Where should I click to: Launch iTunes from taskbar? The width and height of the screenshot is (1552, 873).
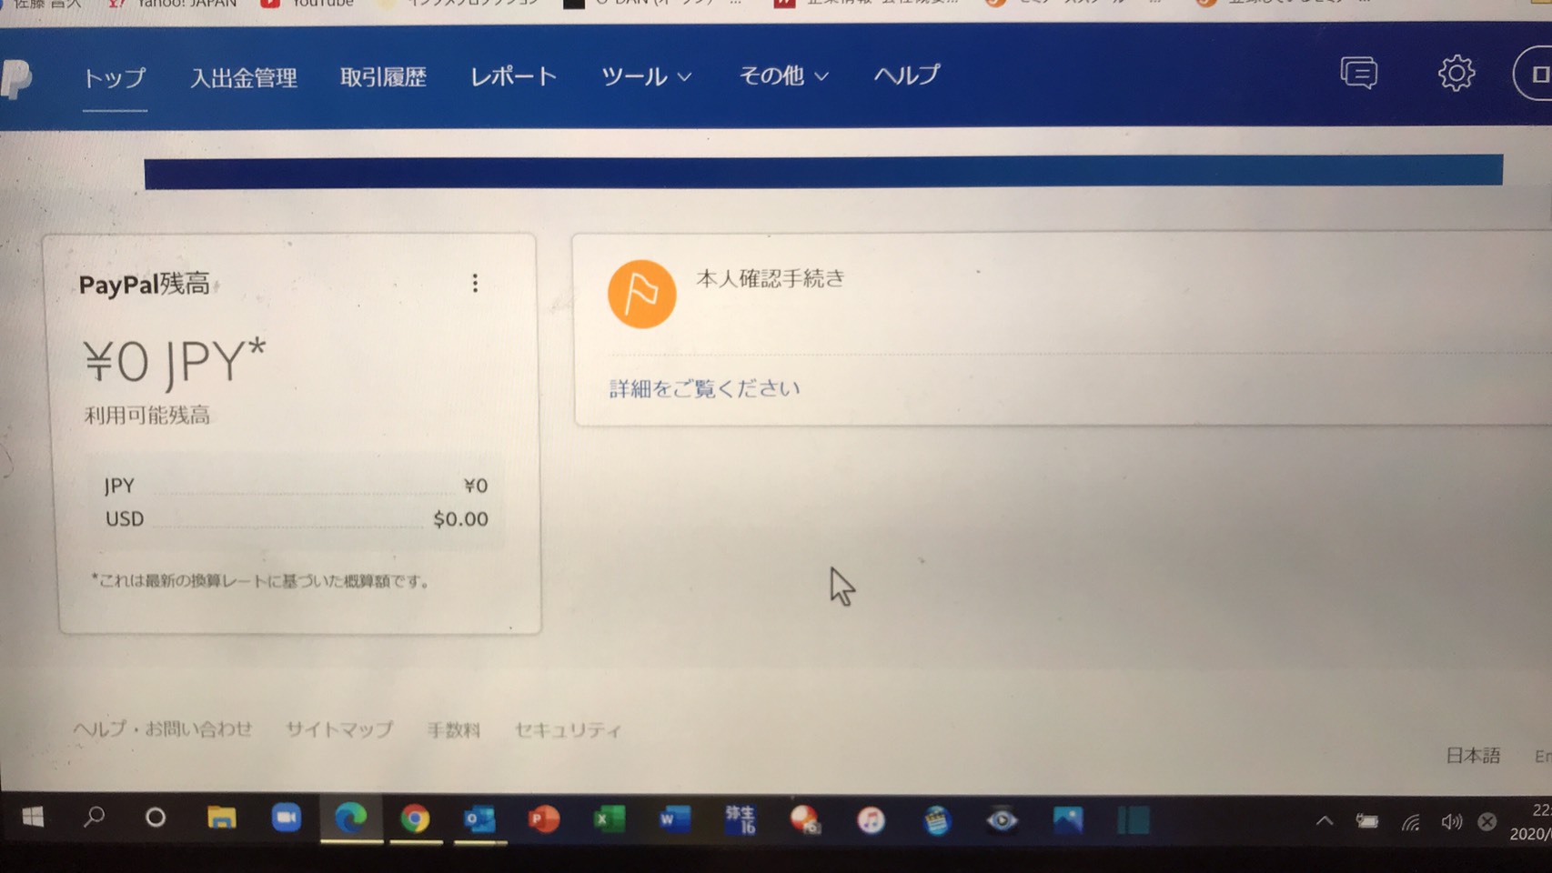pos(871,821)
